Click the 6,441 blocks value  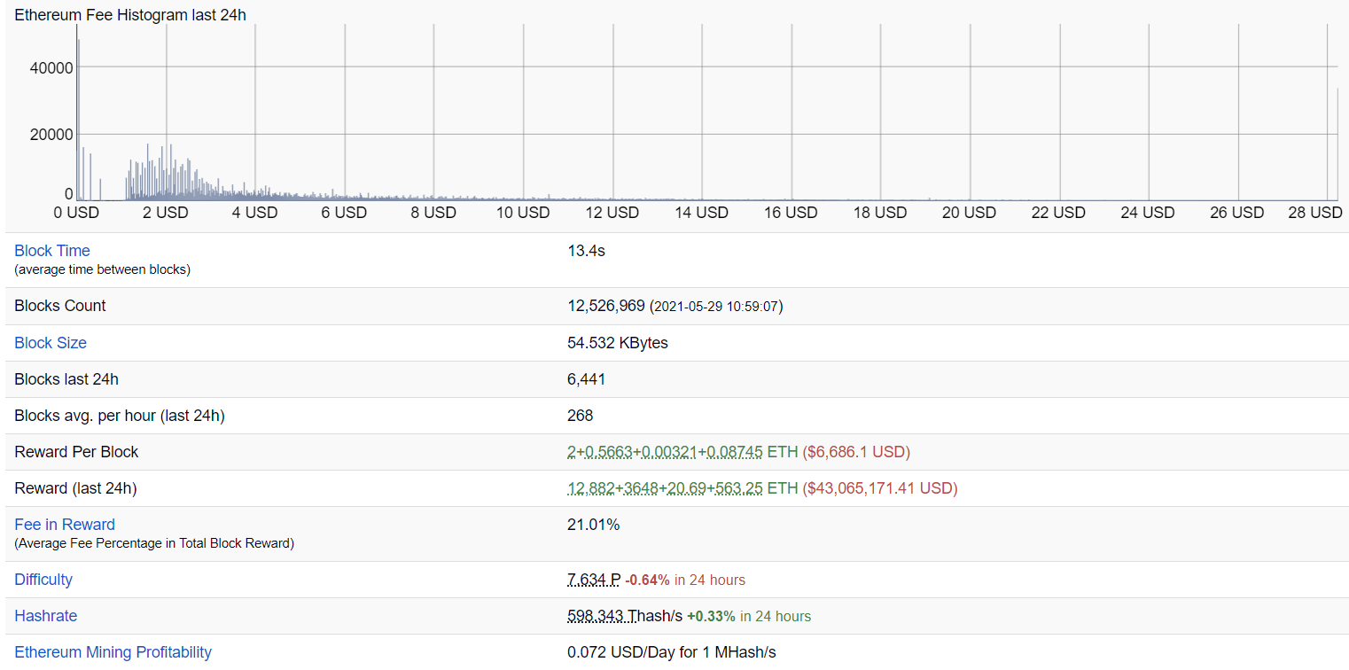pyautogui.click(x=587, y=379)
